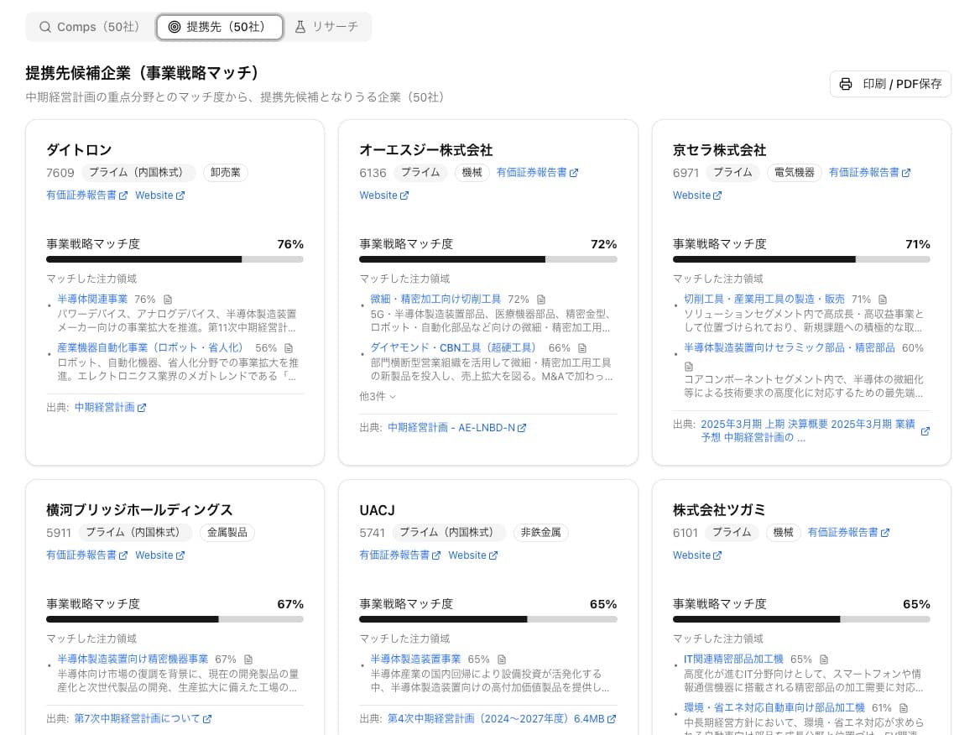Image resolution: width=980 pixels, height=735 pixels.
Task: Click 株式会社ツガミ company name heading
Action: click(719, 510)
